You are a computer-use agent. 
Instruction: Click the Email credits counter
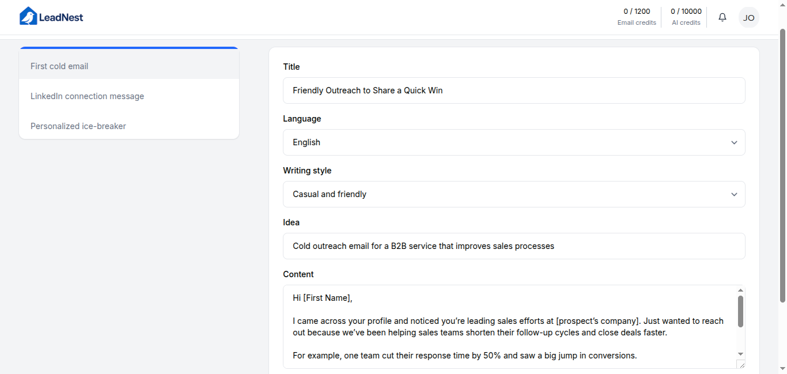[x=637, y=17]
